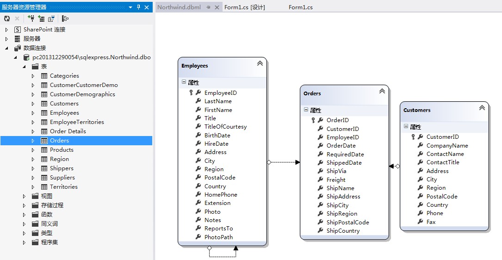Image resolution: width=502 pixels, height=260 pixels.
Task: Click the Connect to Database toolbar icon
Action: click(x=31, y=19)
